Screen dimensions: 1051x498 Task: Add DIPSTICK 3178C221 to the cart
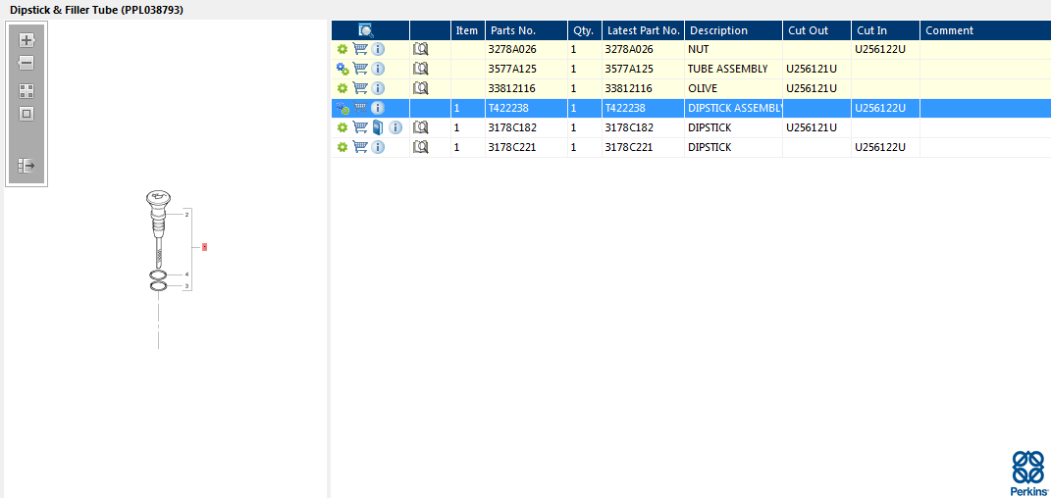click(x=360, y=147)
